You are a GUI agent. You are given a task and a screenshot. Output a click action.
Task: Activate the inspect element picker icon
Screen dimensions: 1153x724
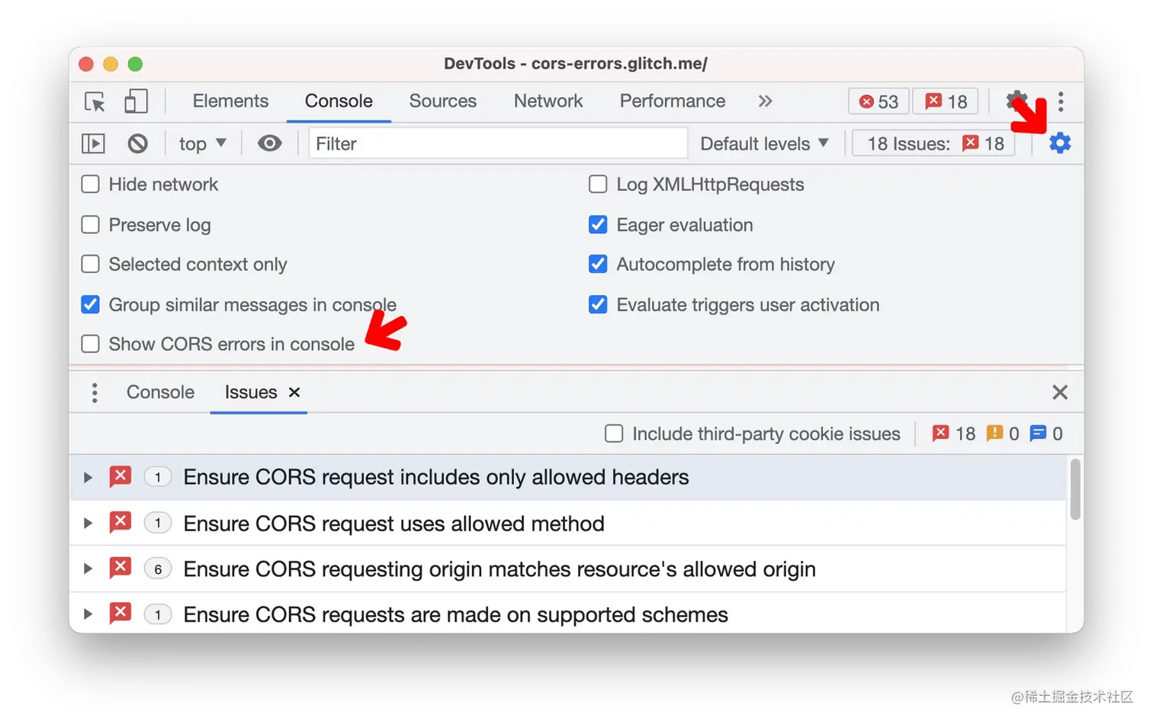pyautogui.click(x=95, y=101)
